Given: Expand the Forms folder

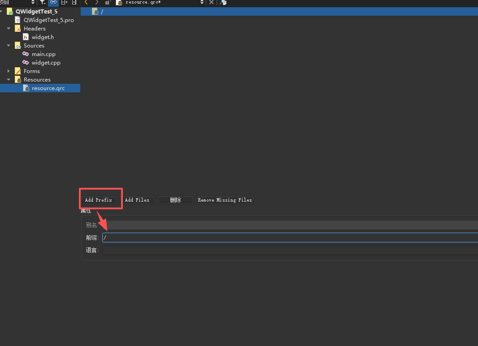Looking at the screenshot, I should 9,71.
